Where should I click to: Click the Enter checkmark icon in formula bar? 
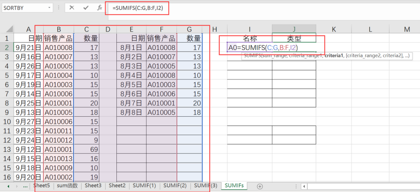coord(86,8)
